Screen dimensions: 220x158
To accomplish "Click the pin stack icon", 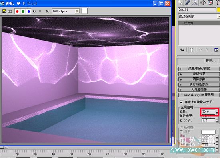I will (x=182, y=50).
